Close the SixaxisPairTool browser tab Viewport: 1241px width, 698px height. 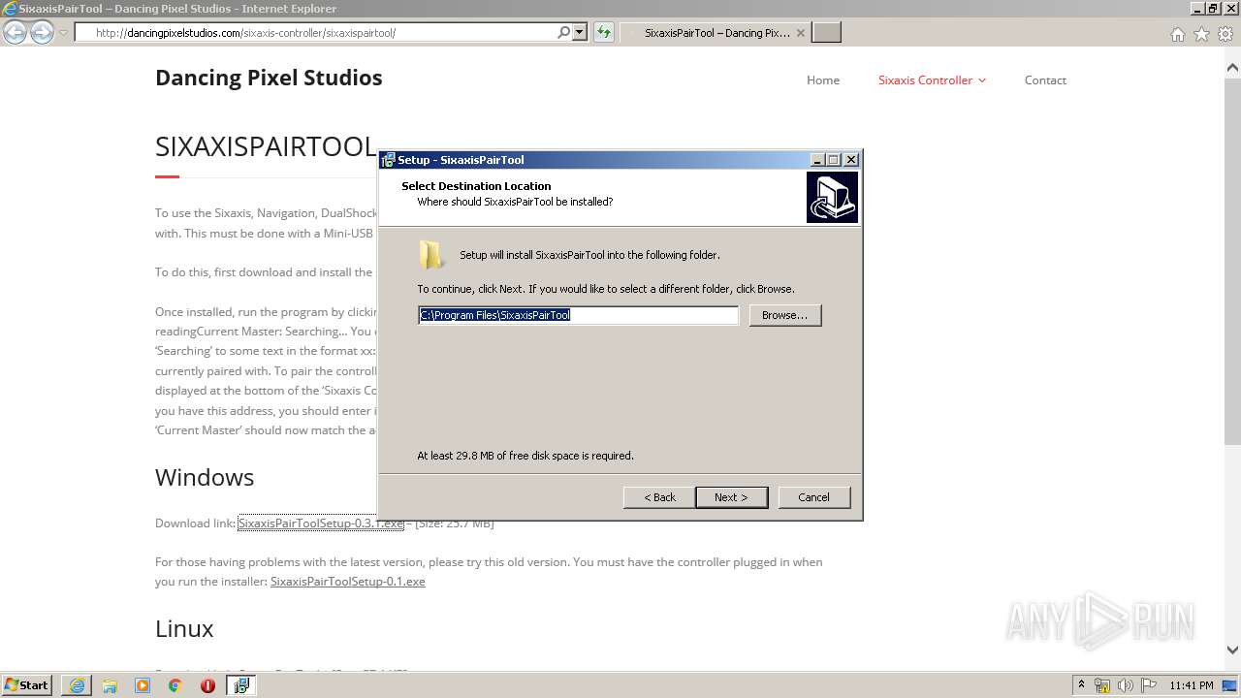tap(801, 33)
